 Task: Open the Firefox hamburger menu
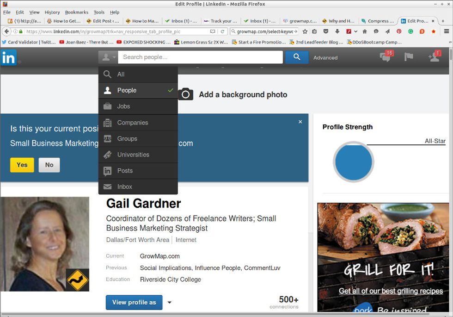pyautogui.click(x=447, y=31)
